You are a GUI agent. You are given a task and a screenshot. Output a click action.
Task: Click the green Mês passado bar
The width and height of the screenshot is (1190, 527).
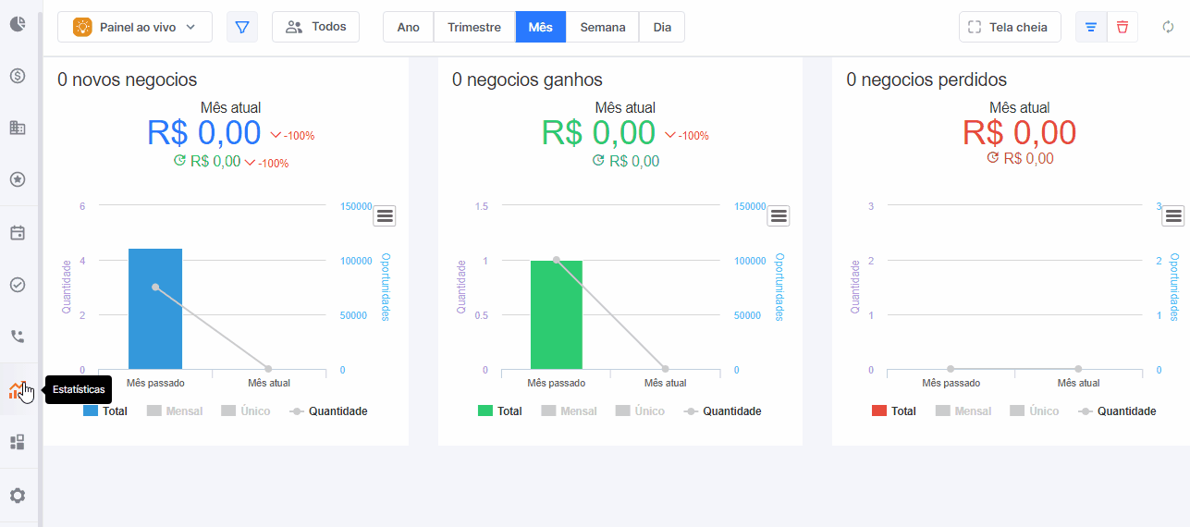click(x=557, y=315)
